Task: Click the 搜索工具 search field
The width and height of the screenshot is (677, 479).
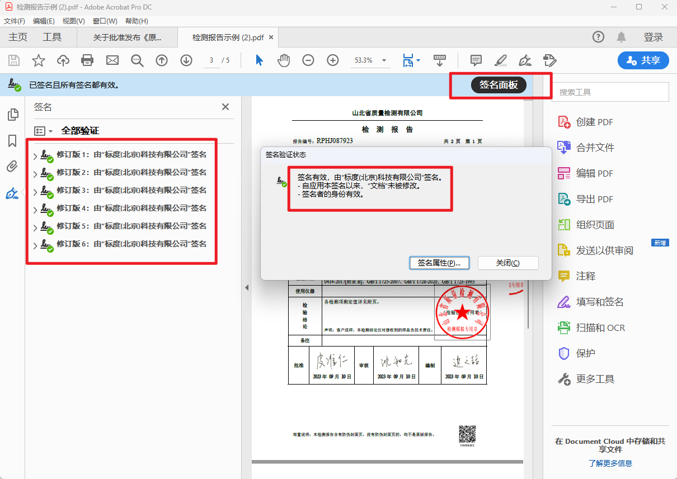Action: 610,92
